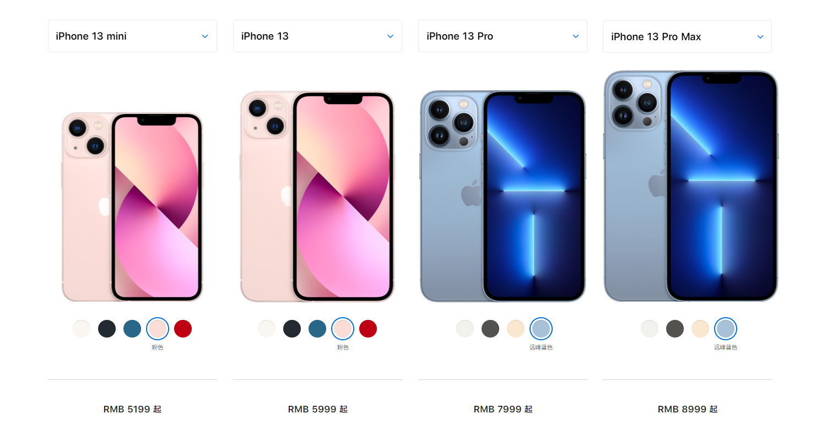Click the iPhone 13 Pro Max product image
Screen dimensions: 832x446
pyautogui.click(x=691, y=186)
